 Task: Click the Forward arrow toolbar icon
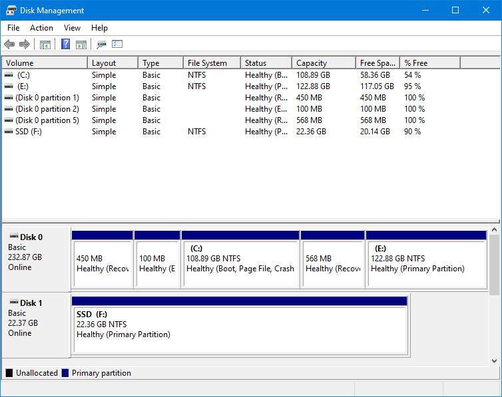25,45
